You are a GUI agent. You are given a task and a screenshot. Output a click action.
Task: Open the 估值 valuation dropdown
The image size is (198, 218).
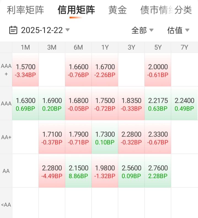[x=178, y=30]
